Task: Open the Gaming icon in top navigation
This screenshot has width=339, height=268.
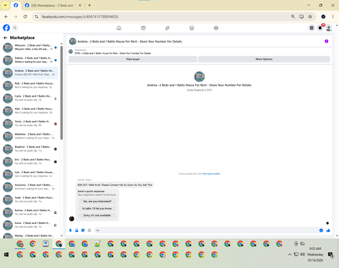Action: (216, 28)
